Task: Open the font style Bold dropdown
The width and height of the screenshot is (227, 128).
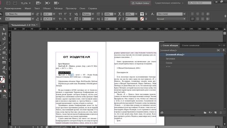Action: pos(33,19)
